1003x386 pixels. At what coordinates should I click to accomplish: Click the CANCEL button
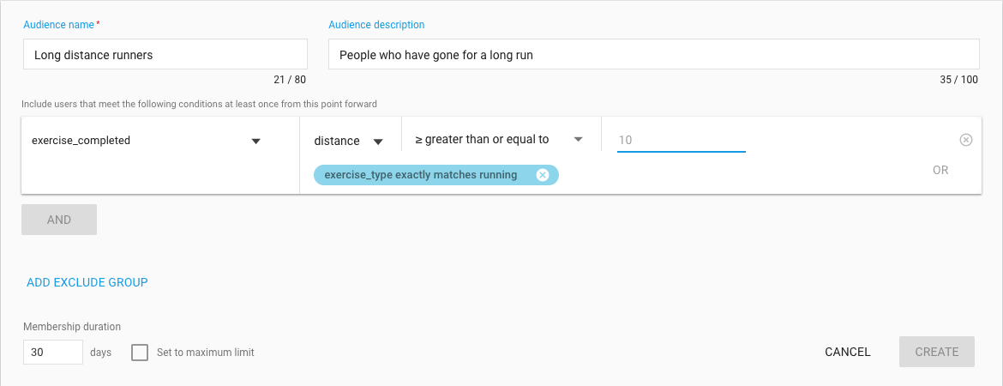[x=848, y=352]
